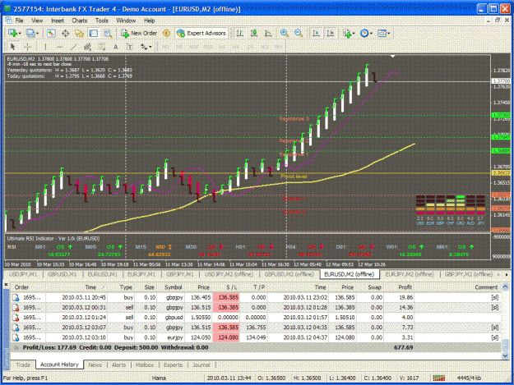Select the trendline drawing tool
The width and height of the screenshot is (514, 385).
click(x=73, y=47)
